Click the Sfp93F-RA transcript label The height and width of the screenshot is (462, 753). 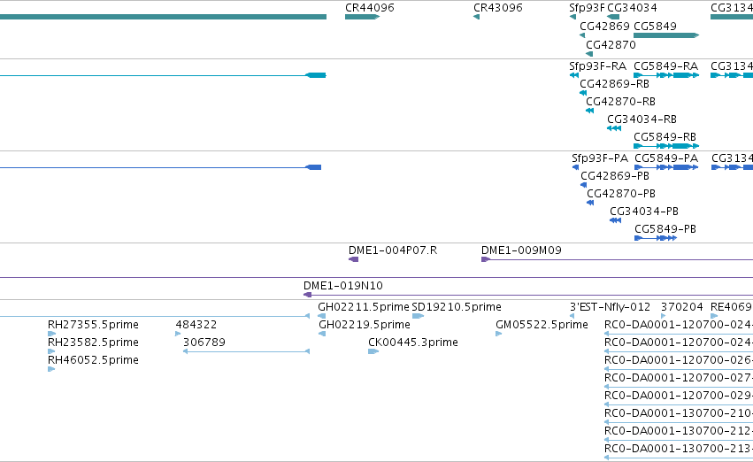(597, 65)
